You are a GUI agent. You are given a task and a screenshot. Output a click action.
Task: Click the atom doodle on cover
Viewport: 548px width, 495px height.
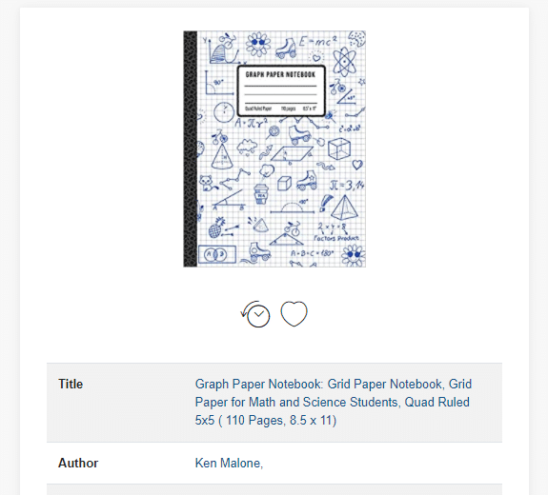344,62
